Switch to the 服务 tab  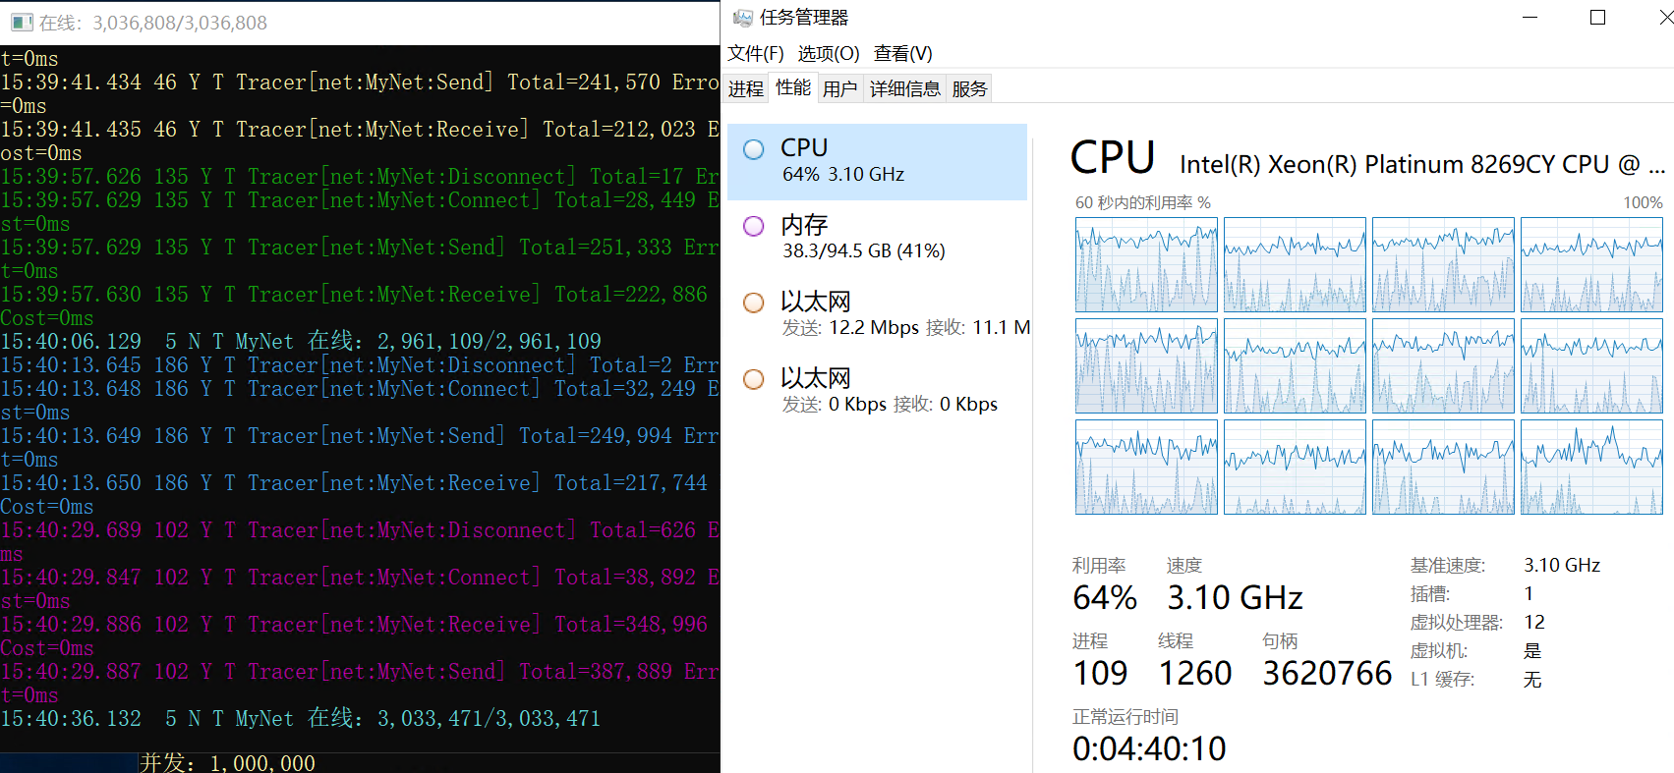[969, 88]
